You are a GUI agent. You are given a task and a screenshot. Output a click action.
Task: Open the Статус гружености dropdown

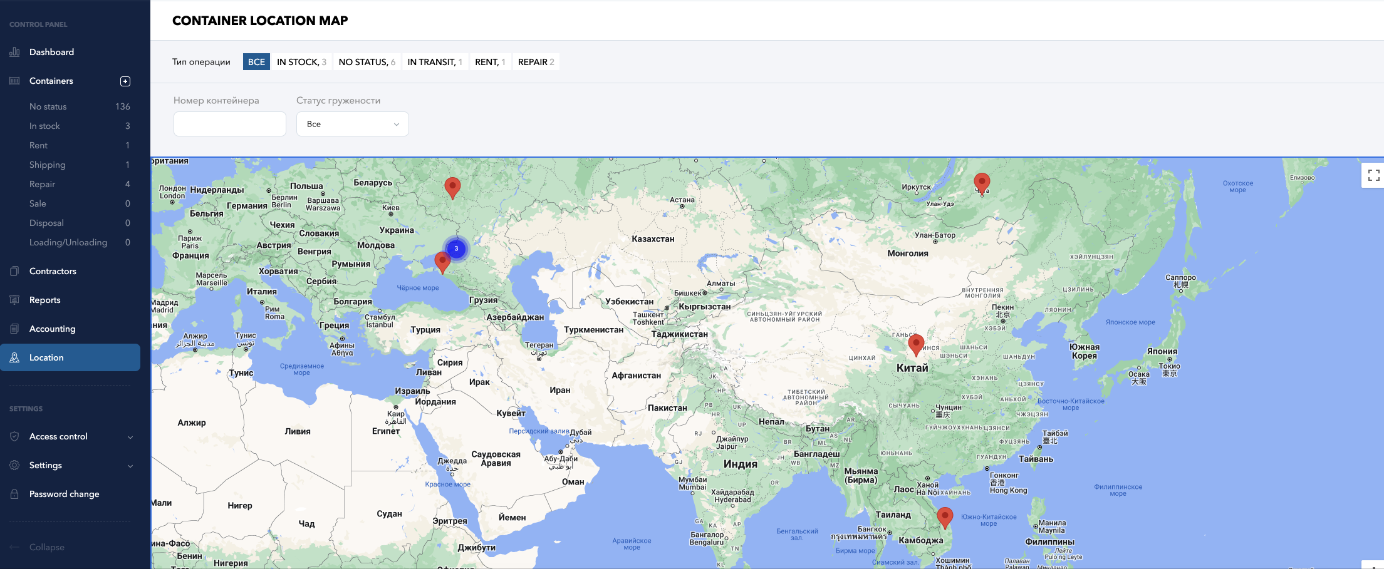[x=352, y=124]
